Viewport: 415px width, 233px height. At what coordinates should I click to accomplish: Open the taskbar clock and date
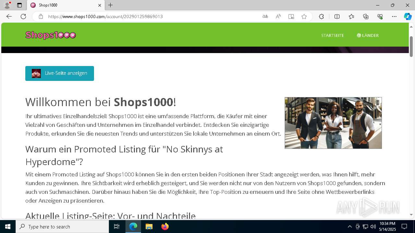[x=387, y=227]
